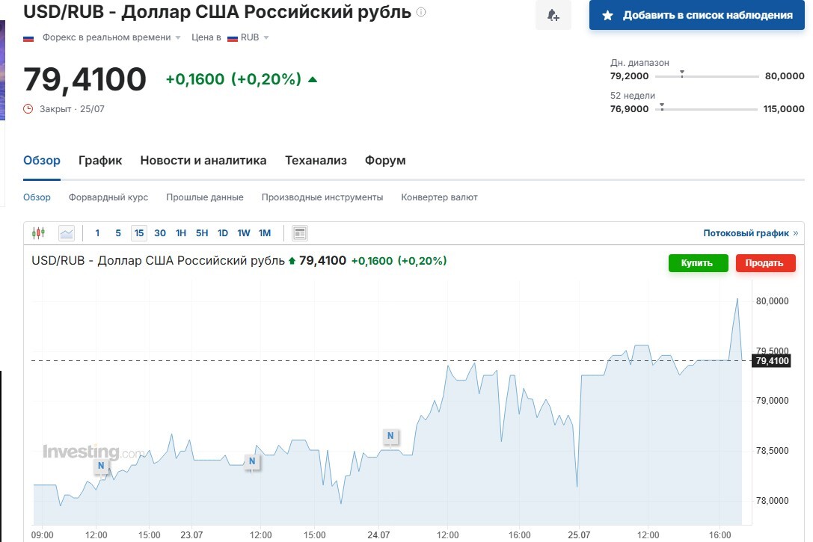This screenshot has height=542, width=813.
Task: Open the news marker near 24.07
Action: click(x=390, y=436)
